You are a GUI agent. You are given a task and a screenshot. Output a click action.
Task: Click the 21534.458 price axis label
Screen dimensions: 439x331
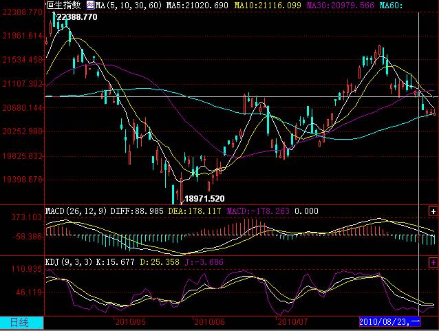23,60
